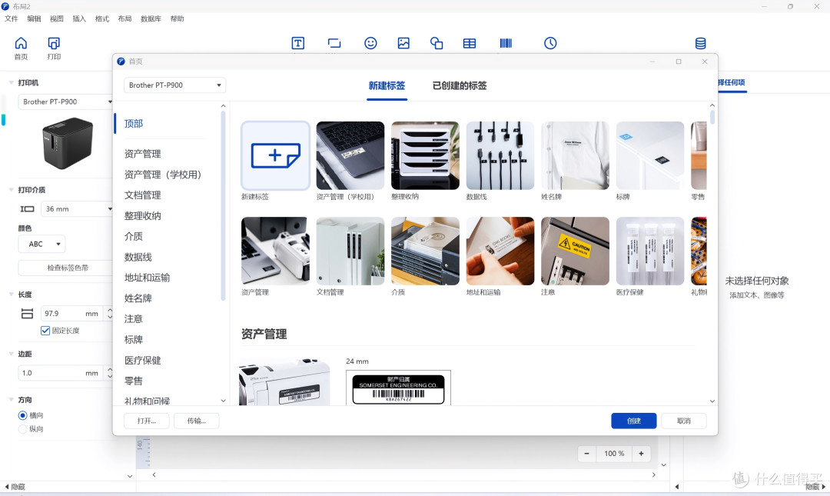Open the 数据线 cables thumbnail
The image size is (830, 496).
(x=500, y=155)
